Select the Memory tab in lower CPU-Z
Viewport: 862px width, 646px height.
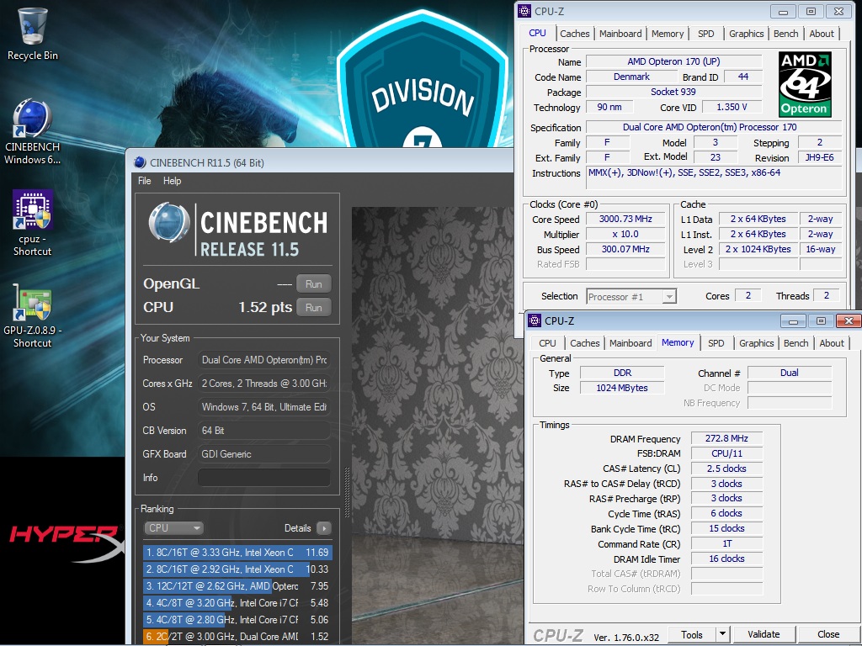pos(678,342)
